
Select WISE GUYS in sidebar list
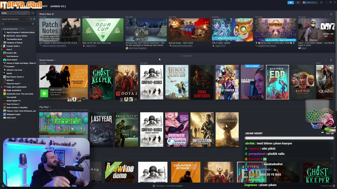(11, 118)
